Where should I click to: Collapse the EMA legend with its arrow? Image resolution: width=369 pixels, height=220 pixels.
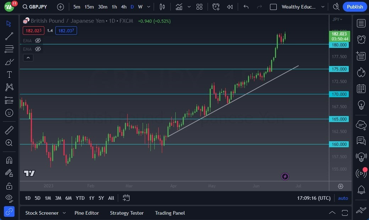click(x=28, y=57)
